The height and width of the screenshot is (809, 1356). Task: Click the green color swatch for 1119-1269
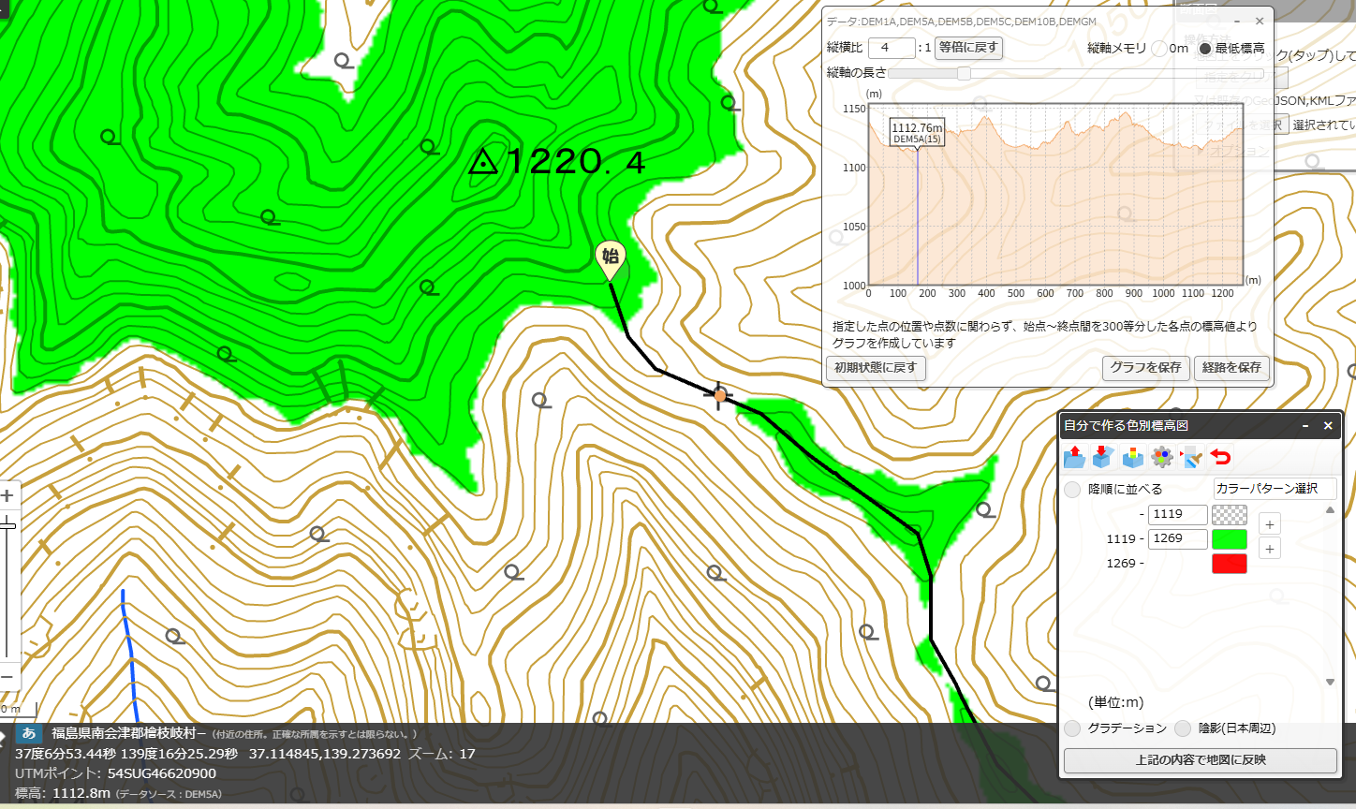[x=1230, y=539]
